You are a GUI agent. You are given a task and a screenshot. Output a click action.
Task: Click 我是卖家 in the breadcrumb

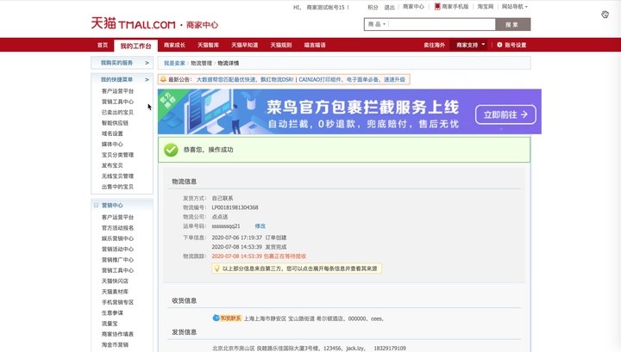click(x=174, y=63)
